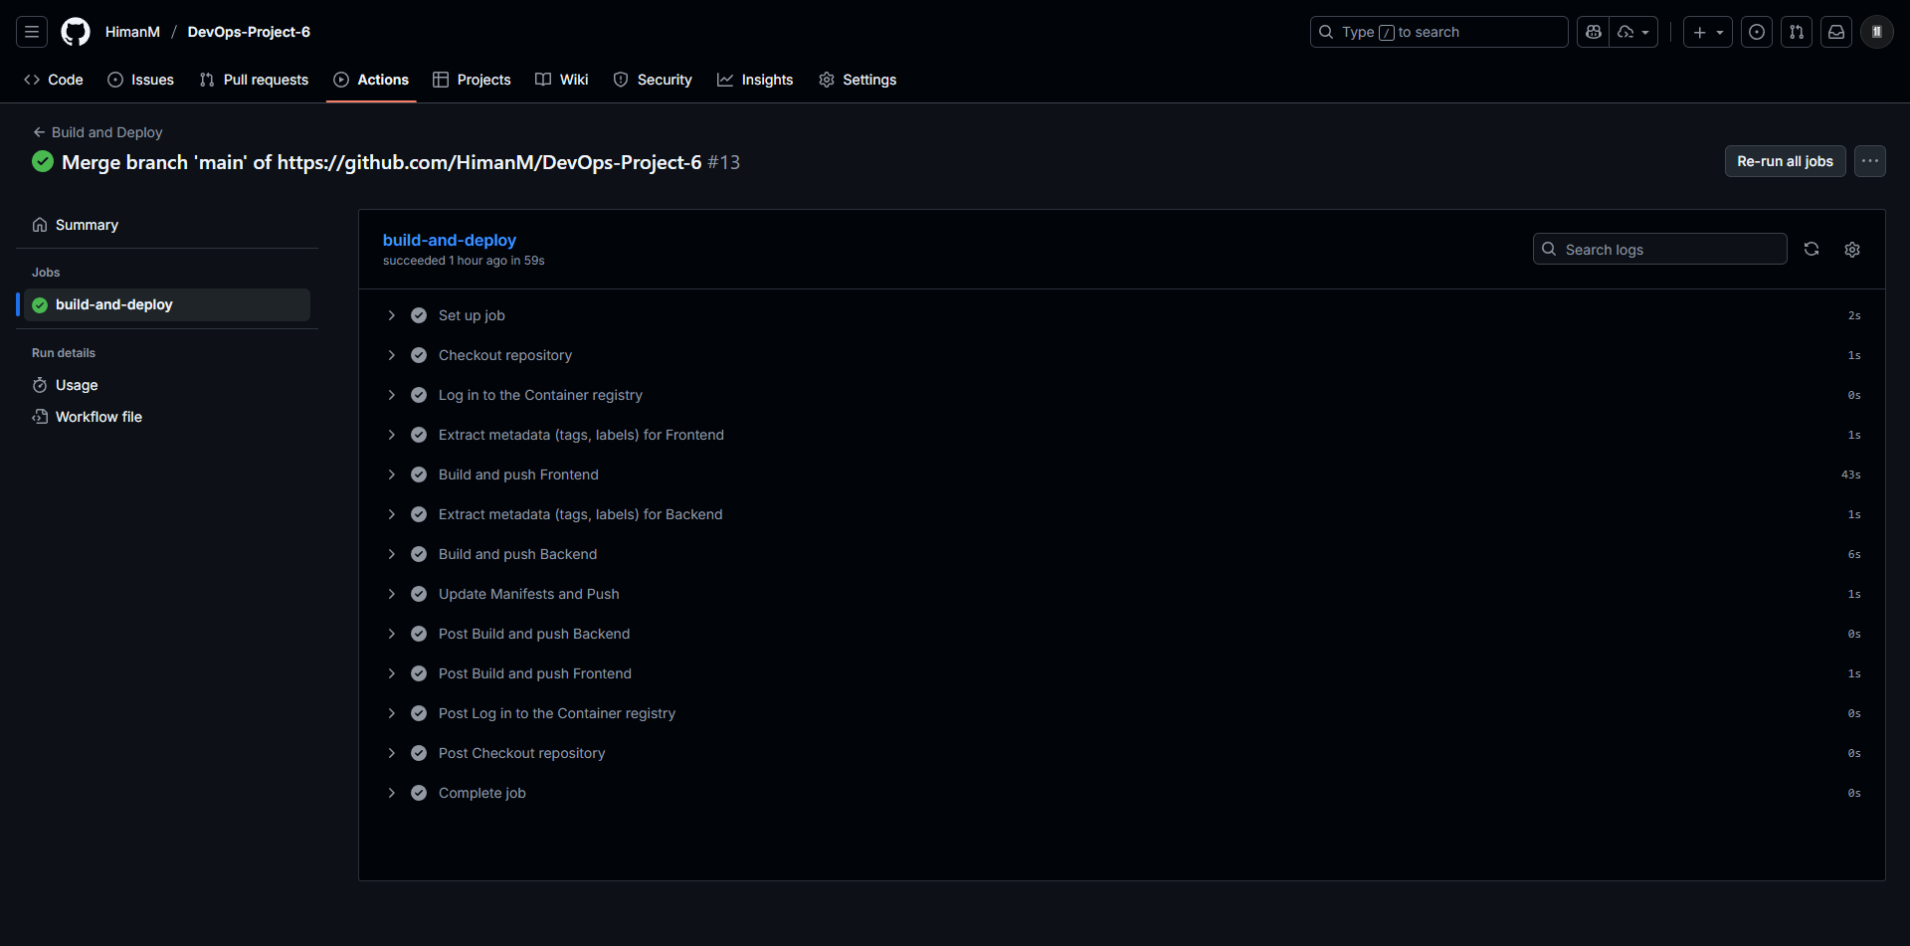
Task: Click the issues icon in top header
Action: (x=1757, y=32)
